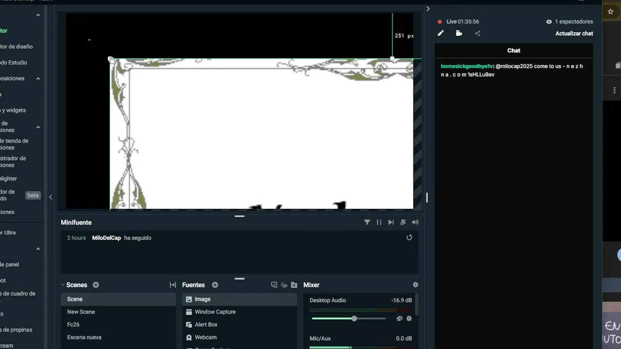Viewport: 621px width, 349px height.
Task: Click the viewer count eye icon
Action: click(549, 22)
